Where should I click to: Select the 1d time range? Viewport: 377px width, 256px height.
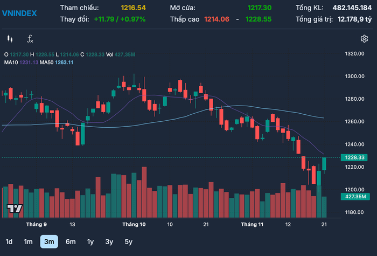[x=9, y=241]
